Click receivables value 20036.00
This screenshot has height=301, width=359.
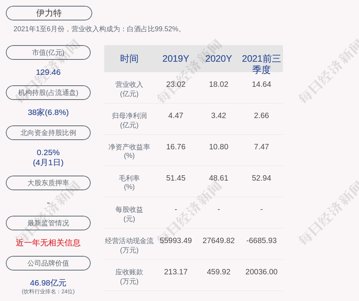261,272
